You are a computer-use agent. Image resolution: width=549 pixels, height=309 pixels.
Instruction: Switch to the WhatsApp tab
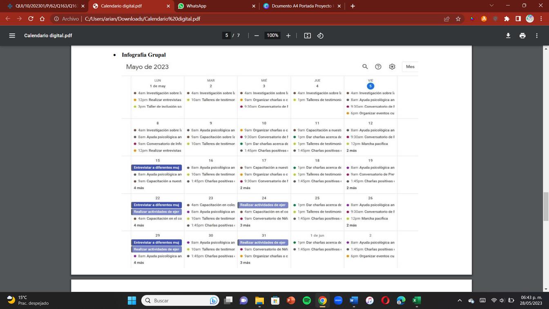217,6
